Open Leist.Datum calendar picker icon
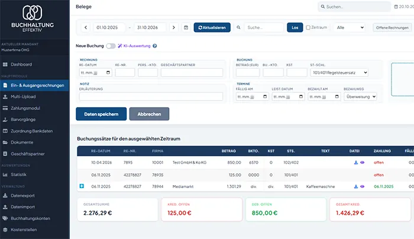This screenshot has width=414, height=239. 300,96
